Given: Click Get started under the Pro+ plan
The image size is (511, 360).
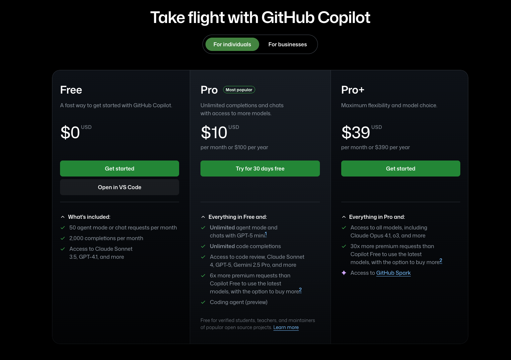Looking at the screenshot, I should (x=400, y=169).
